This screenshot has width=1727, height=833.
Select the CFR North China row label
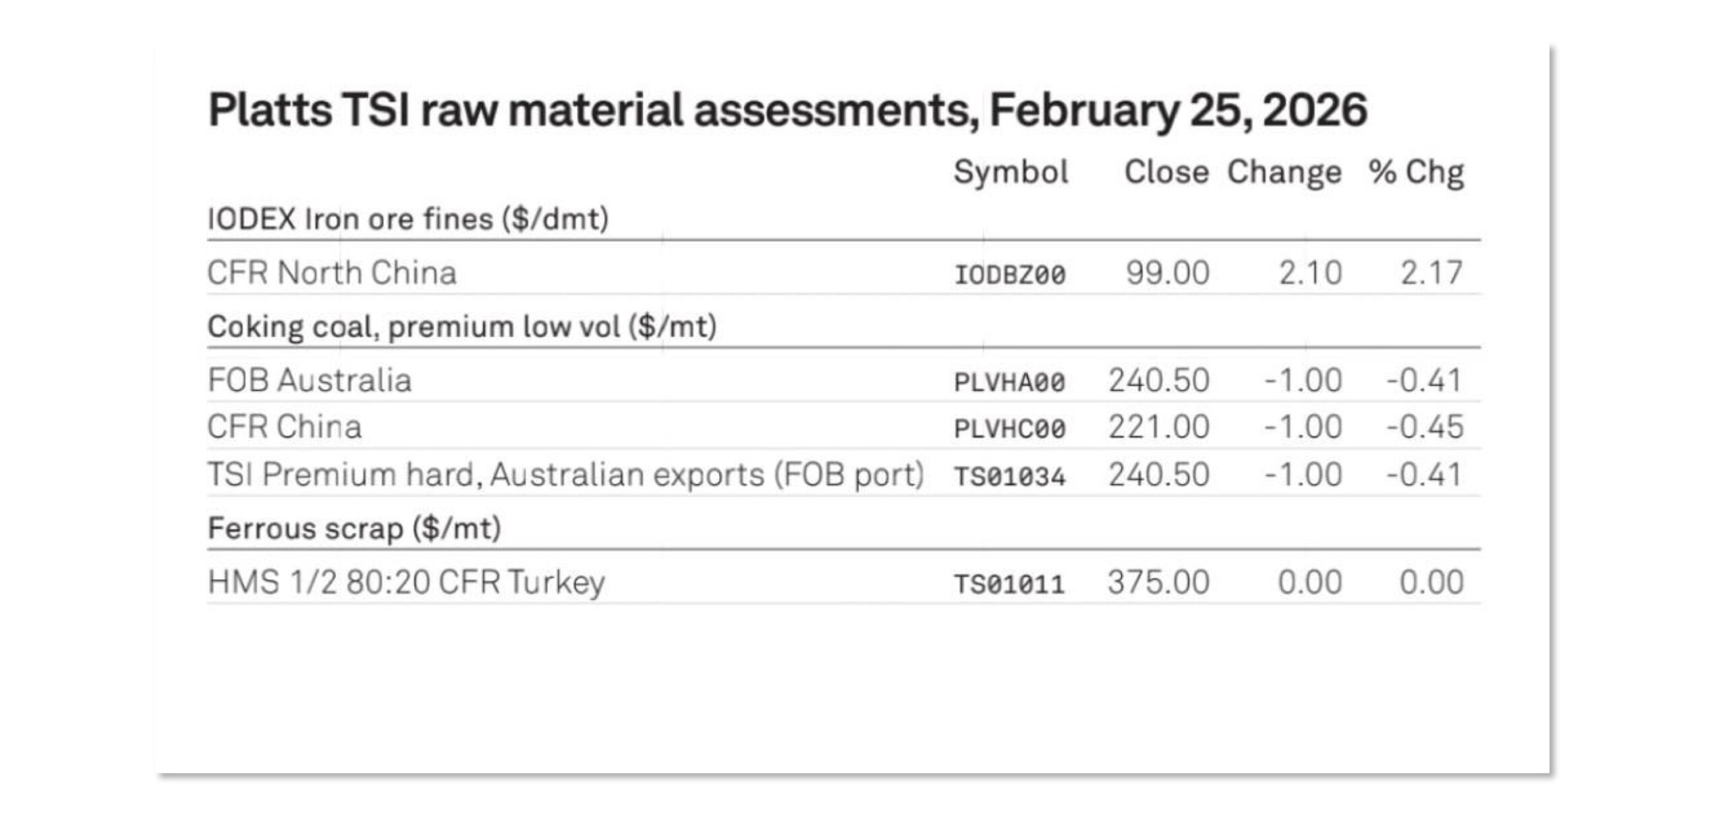[331, 273]
